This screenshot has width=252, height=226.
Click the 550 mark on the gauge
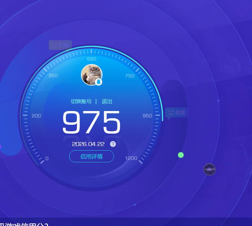coord(91,59)
